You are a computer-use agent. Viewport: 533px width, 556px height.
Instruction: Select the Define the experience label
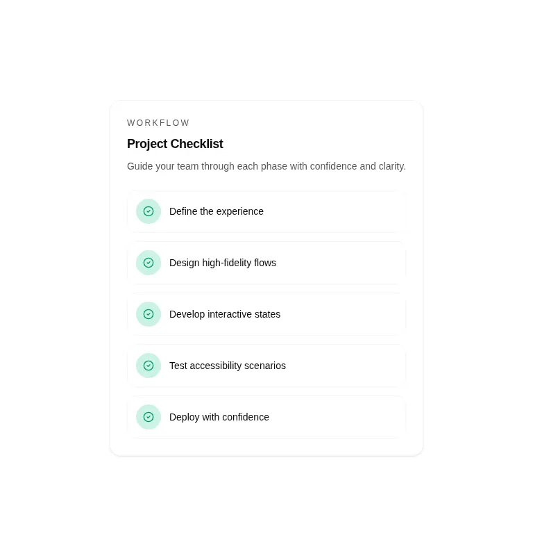tap(217, 211)
